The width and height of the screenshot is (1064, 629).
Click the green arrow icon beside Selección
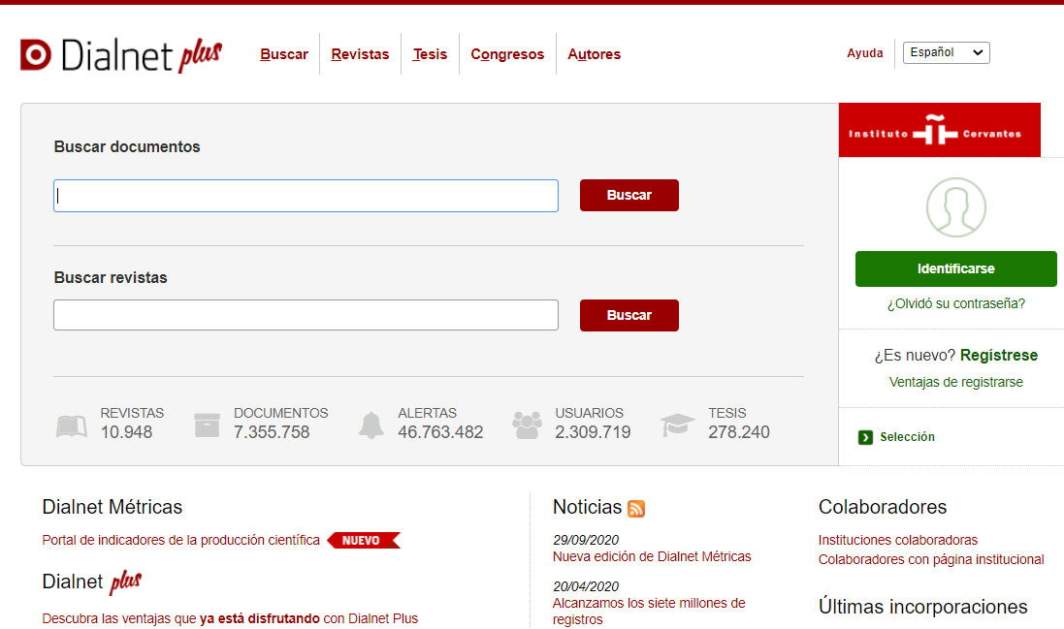point(865,437)
